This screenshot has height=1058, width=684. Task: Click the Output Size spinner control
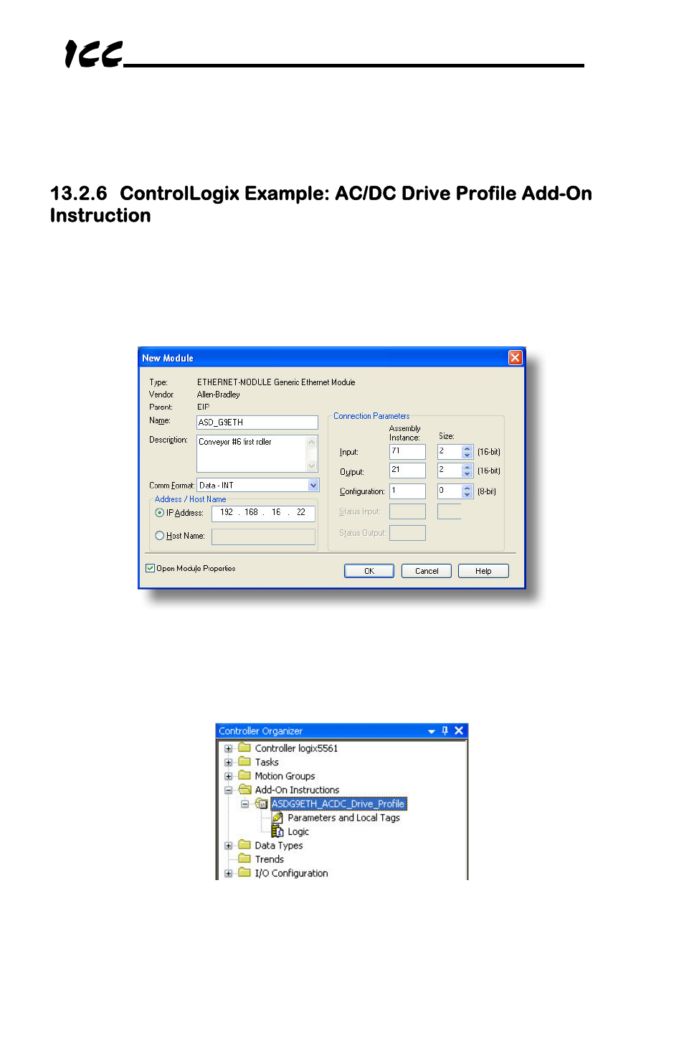pos(467,471)
